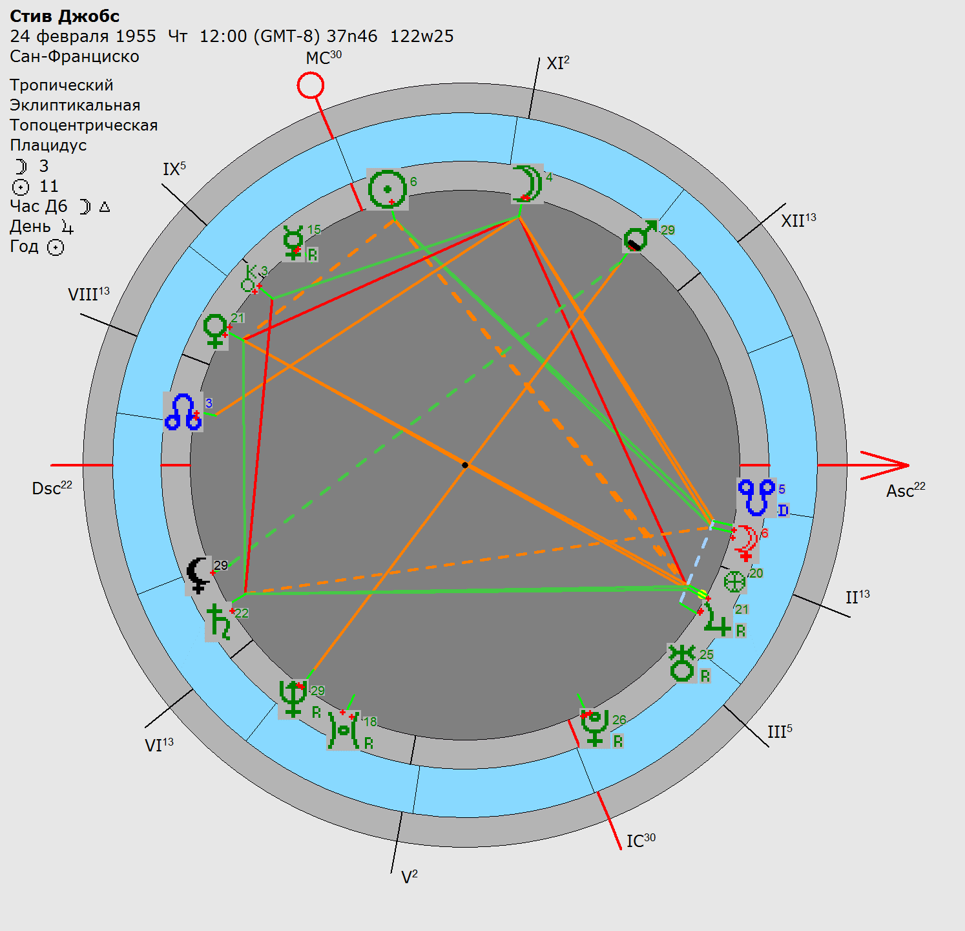
Task: Click the Moon icon in the legend
Action: 21,167
